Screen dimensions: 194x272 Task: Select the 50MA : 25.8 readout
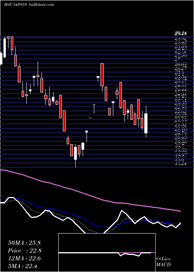(x=24, y=243)
